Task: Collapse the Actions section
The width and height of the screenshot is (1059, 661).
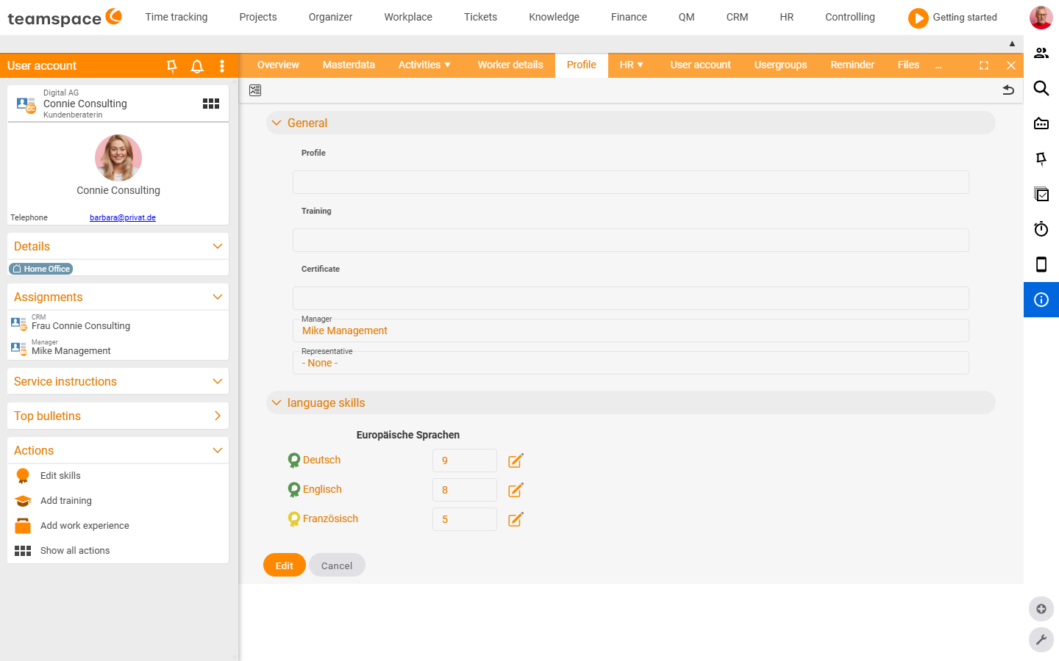Action: coord(218,450)
